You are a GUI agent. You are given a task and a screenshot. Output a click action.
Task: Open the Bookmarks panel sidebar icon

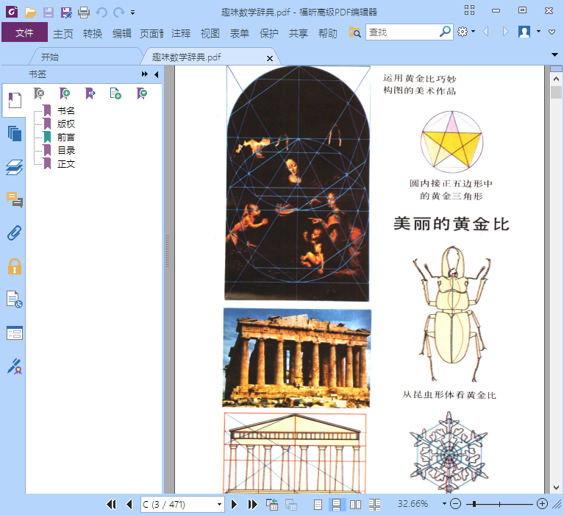click(15, 100)
